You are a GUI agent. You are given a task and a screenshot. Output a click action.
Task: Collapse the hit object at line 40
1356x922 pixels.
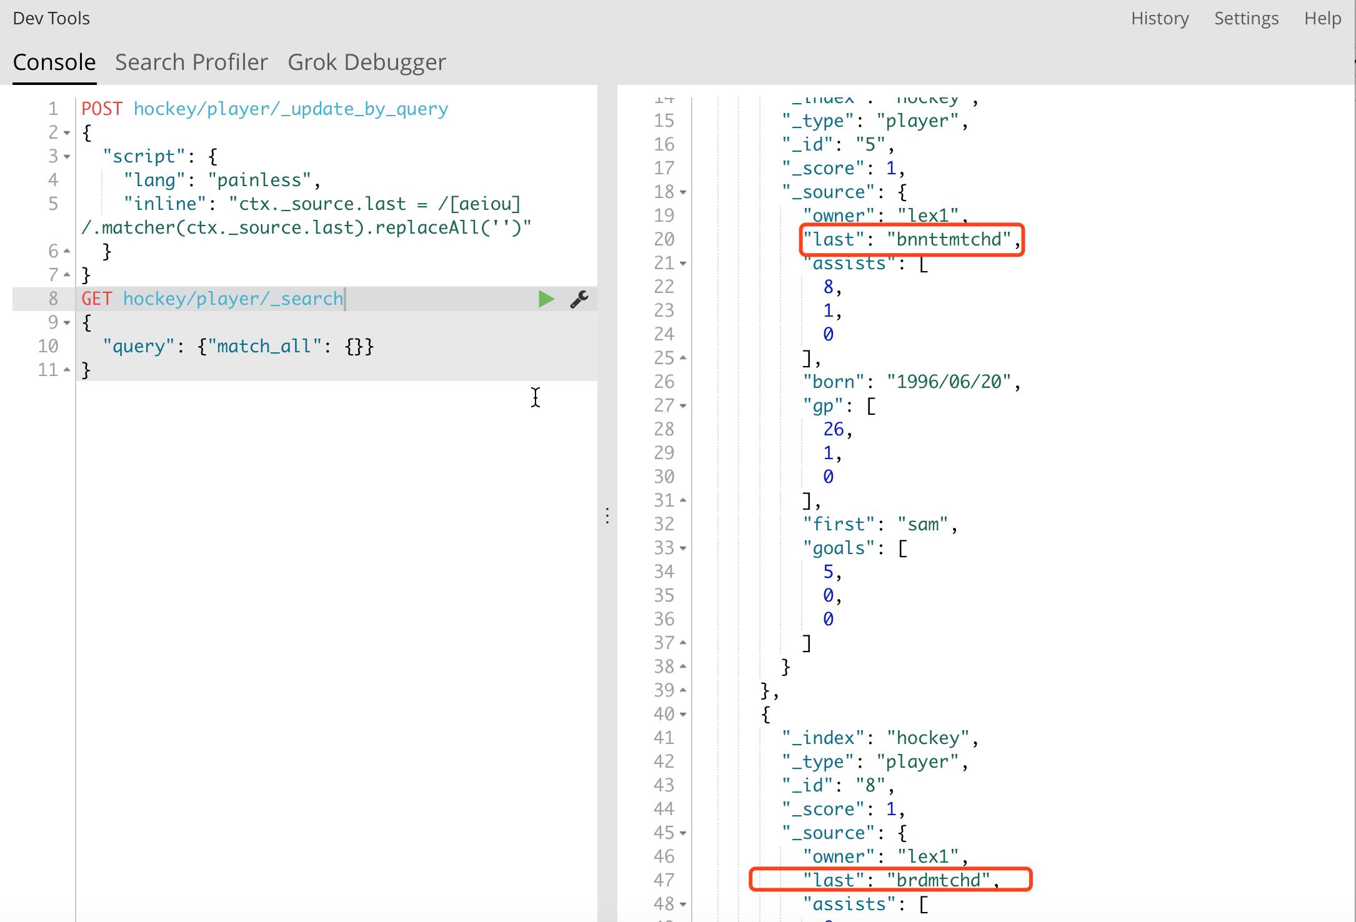(683, 715)
